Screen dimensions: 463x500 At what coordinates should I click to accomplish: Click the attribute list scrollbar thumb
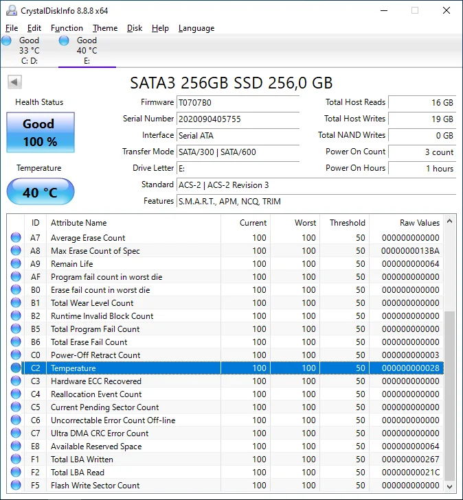[449, 396]
